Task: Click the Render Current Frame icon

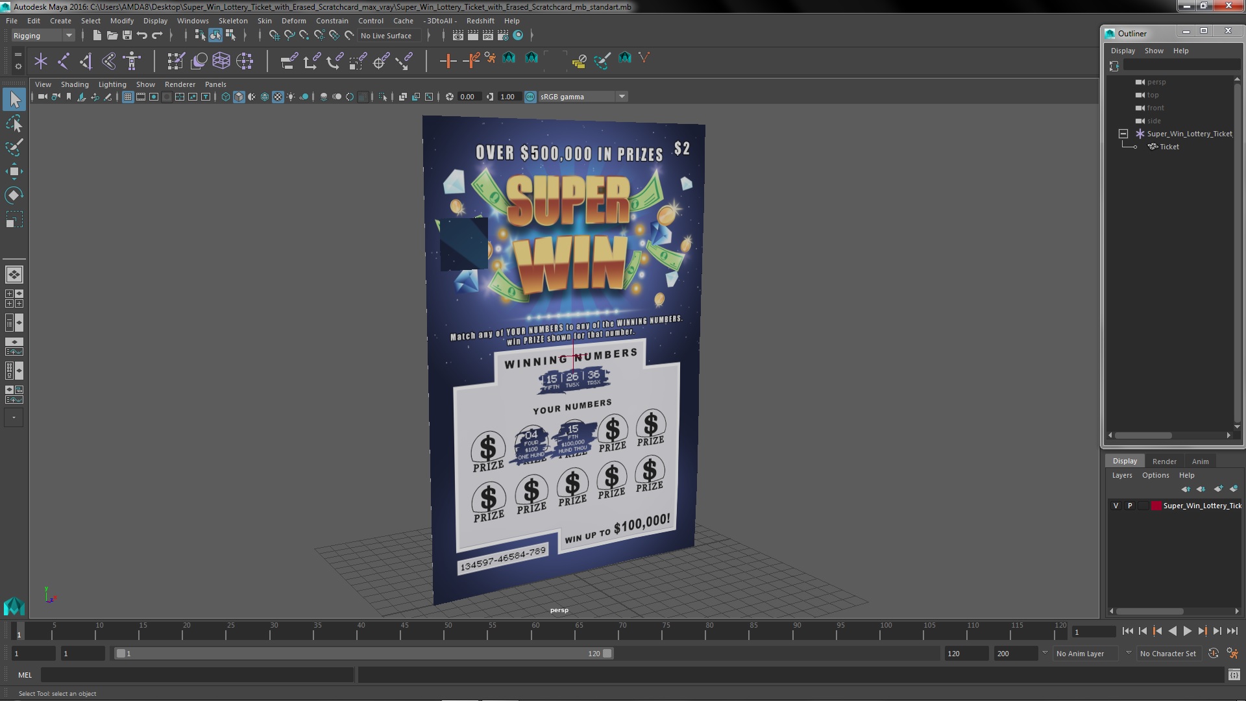Action: [x=473, y=36]
